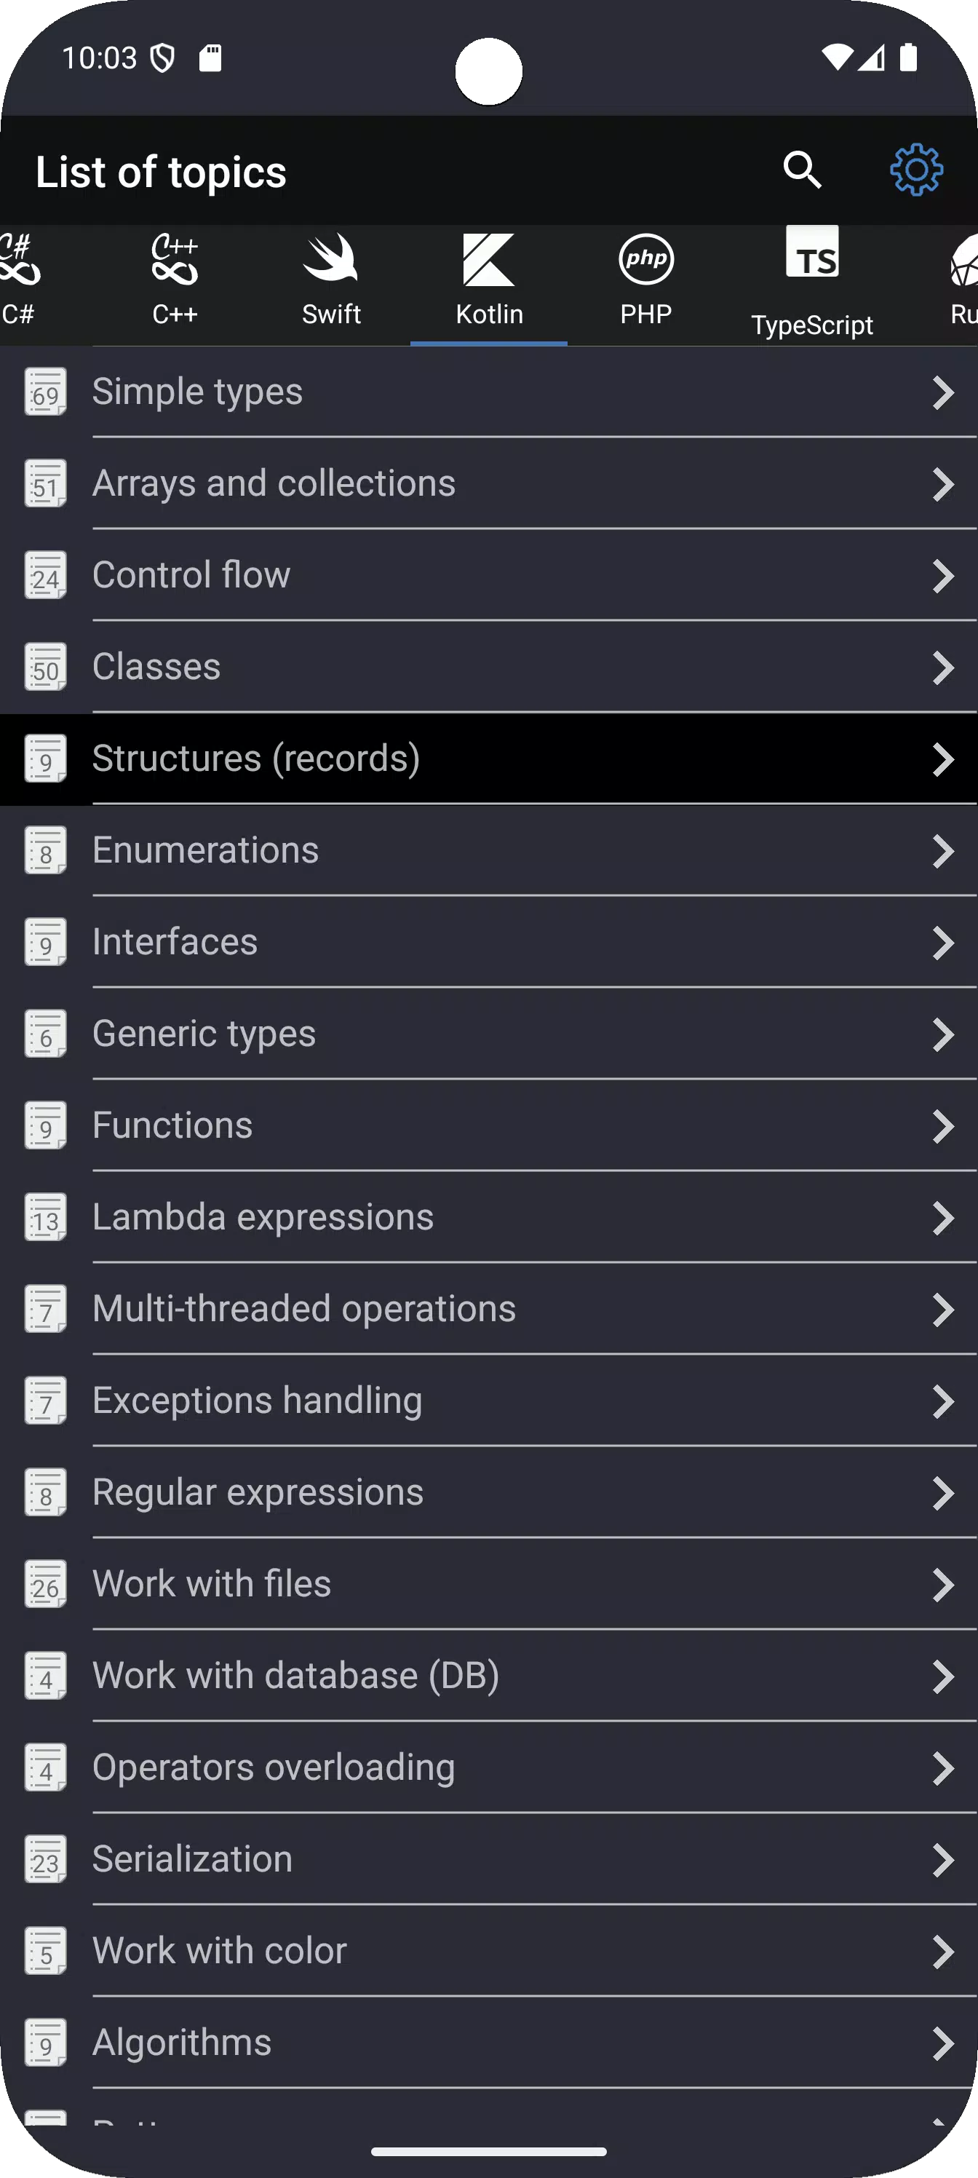Open the Lambda expressions topic
Viewport: 978px width, 2178px height.
pos(488,1218)
